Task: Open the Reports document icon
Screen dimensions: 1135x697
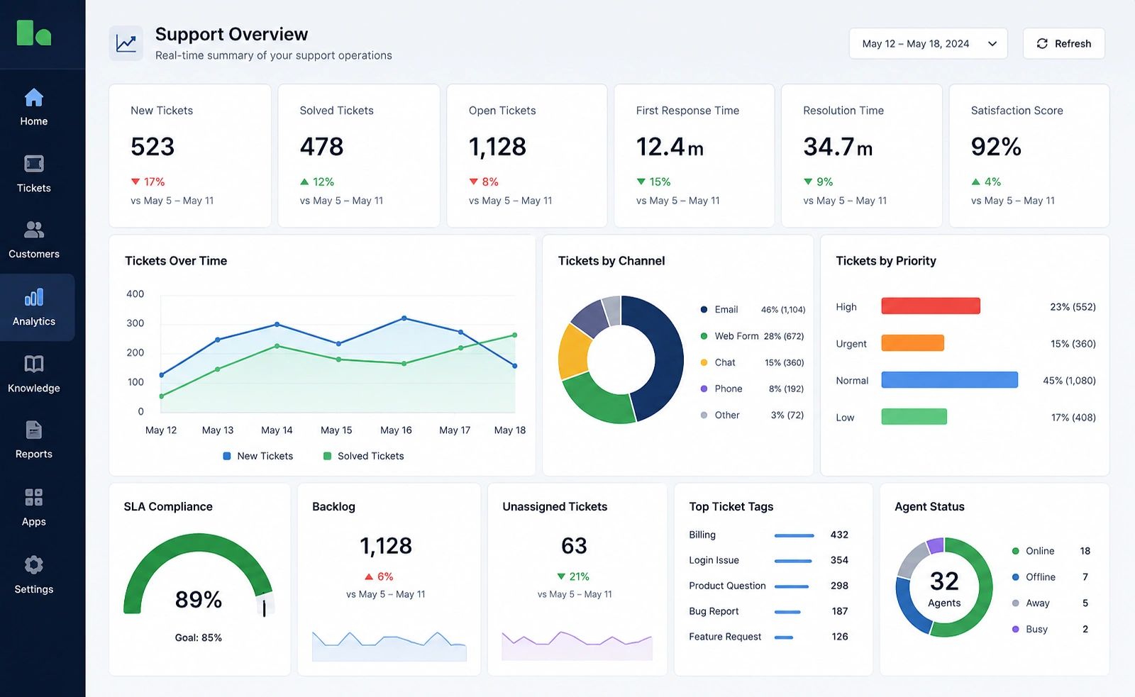Action: (33, 430)
